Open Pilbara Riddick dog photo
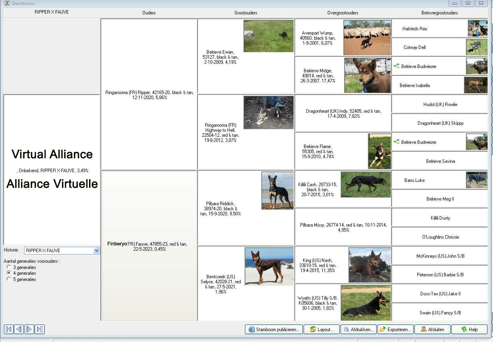 pyautogui.click(x=277, y=190)
